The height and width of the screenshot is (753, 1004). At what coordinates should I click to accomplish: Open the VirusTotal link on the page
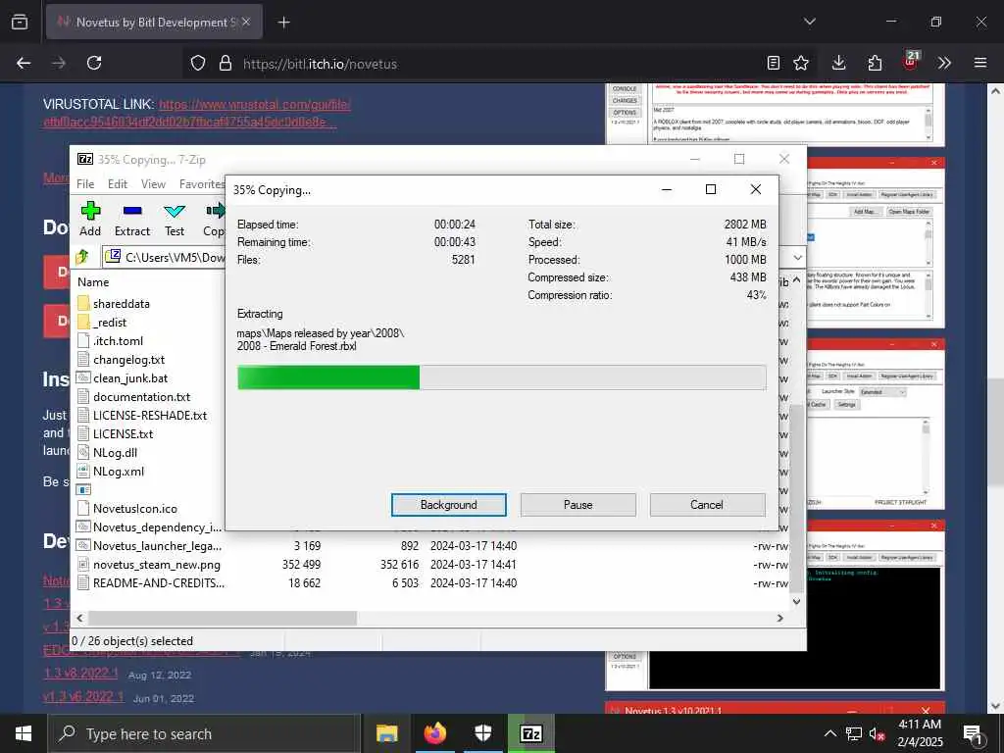click(x=197, y=113)
